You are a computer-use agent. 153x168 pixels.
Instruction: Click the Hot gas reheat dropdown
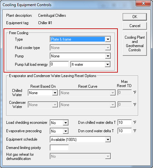(80, 156)
